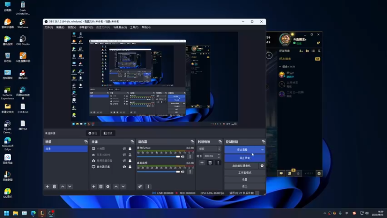The width and height of the screenshot is (387, 218).
Task: Click new folder icon in League friends list
Action: 307,51
